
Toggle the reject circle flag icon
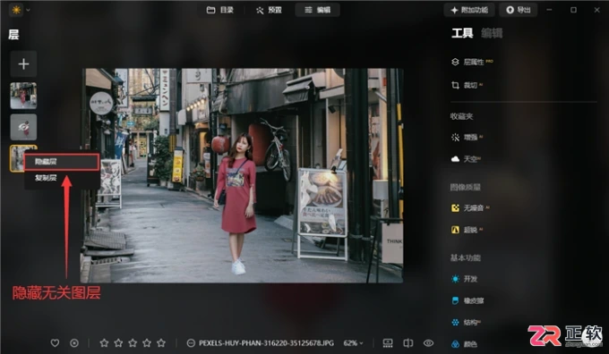(74, 343)
